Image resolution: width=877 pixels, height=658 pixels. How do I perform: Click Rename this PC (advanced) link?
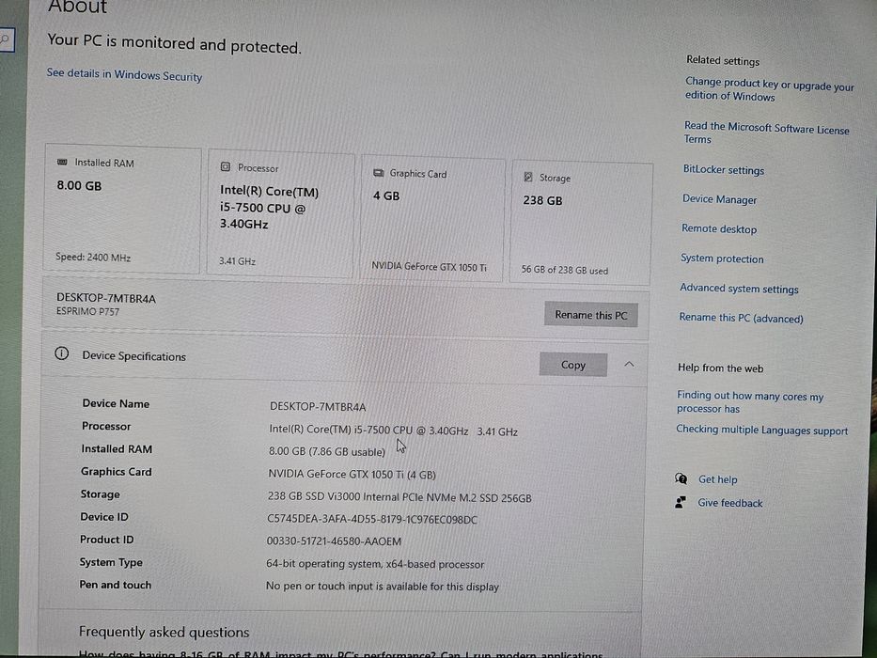point(741,318)
